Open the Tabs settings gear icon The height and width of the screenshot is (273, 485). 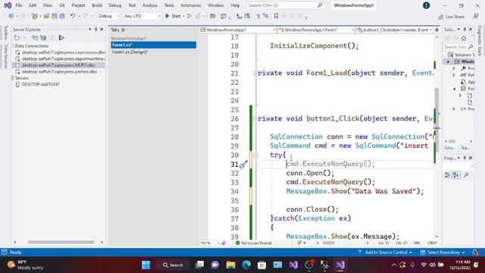[x=123, y=30]
